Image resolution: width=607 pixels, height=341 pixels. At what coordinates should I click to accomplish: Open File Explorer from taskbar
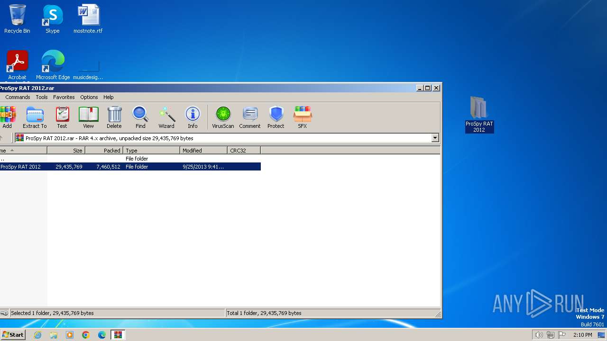tap(54, 335)
